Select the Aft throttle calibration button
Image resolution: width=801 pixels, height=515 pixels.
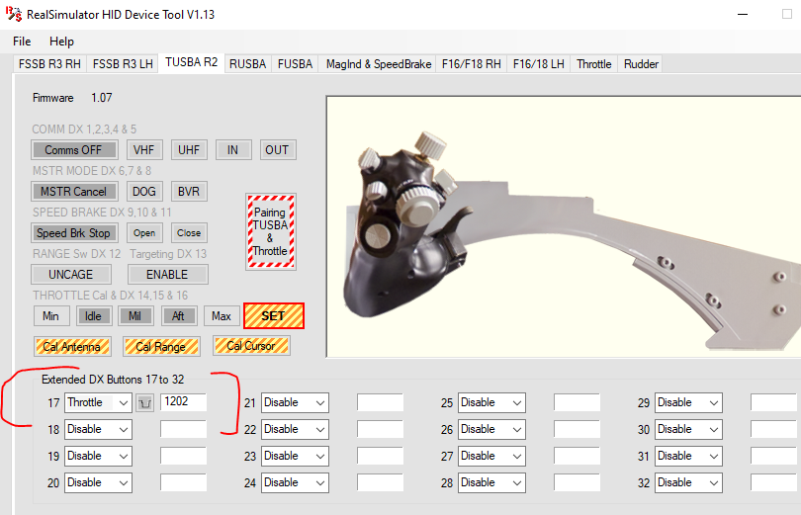click(x=179, y=316)
